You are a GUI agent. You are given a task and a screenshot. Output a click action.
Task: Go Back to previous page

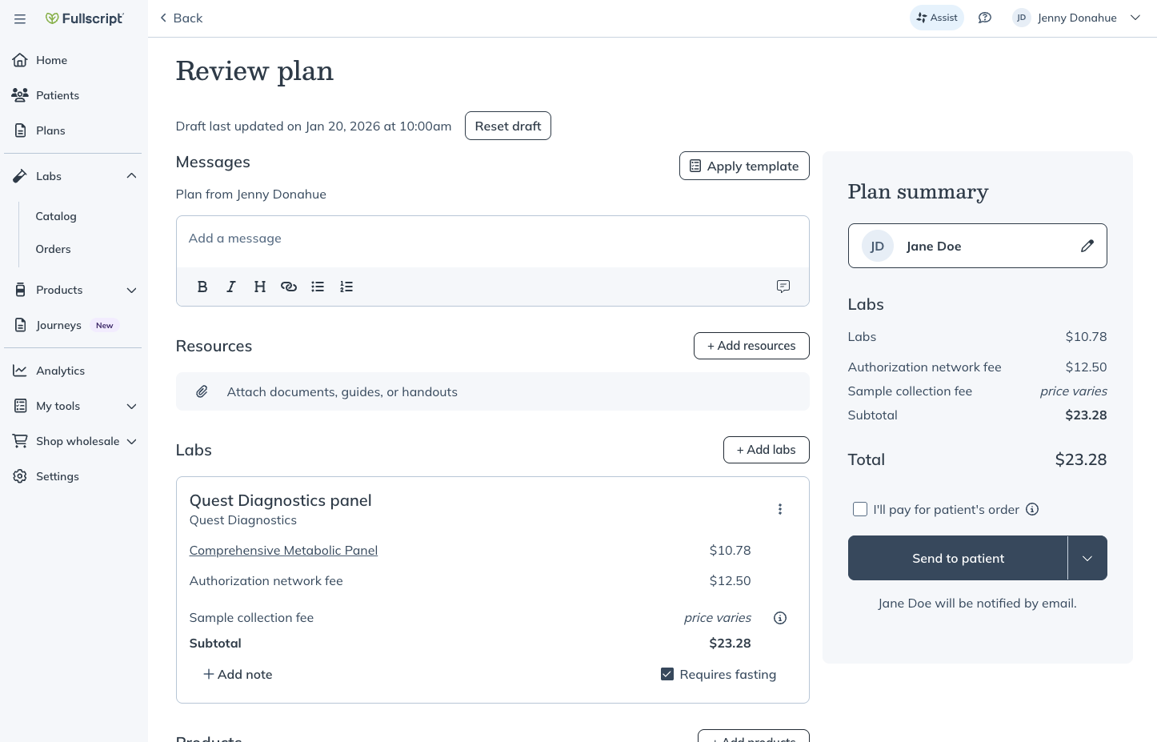click(x=181, y=18)
